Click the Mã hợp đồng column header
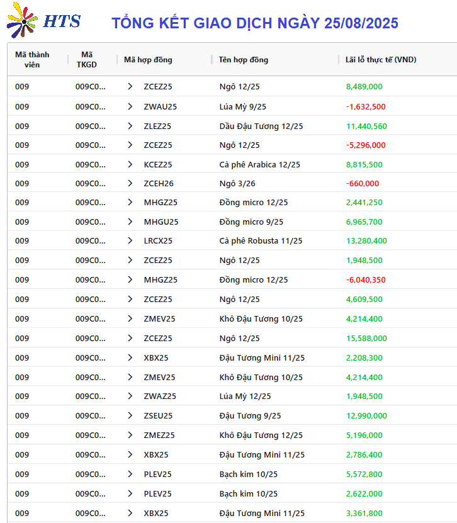Image resolution: width=457 pixels, height=523 pixels. point(148,60)
